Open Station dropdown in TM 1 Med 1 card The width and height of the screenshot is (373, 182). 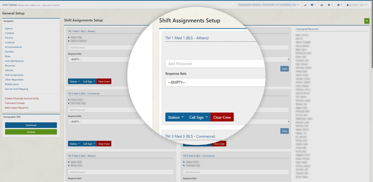[x=75, y=81]
